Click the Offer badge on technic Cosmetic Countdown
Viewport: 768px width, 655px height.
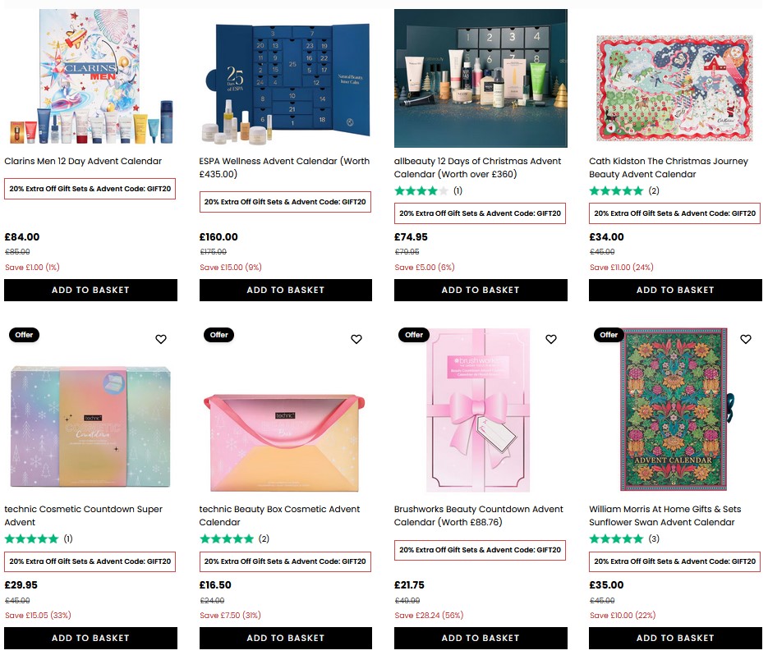point(24,335)
